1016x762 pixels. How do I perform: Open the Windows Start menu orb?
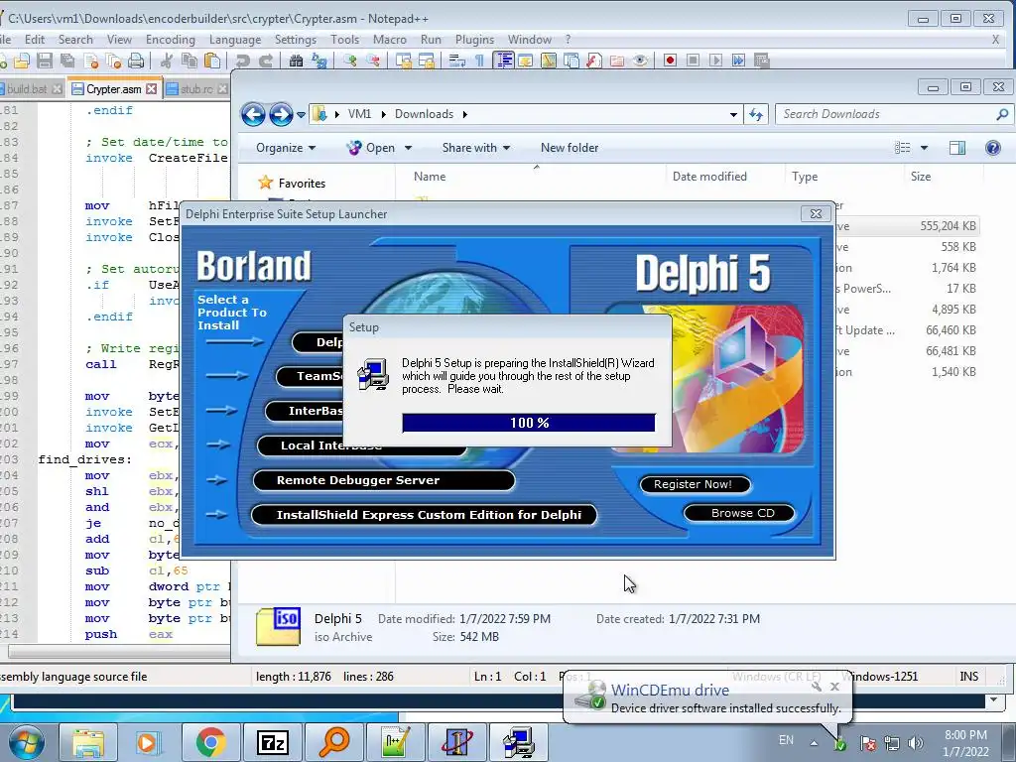click(26, 742)
